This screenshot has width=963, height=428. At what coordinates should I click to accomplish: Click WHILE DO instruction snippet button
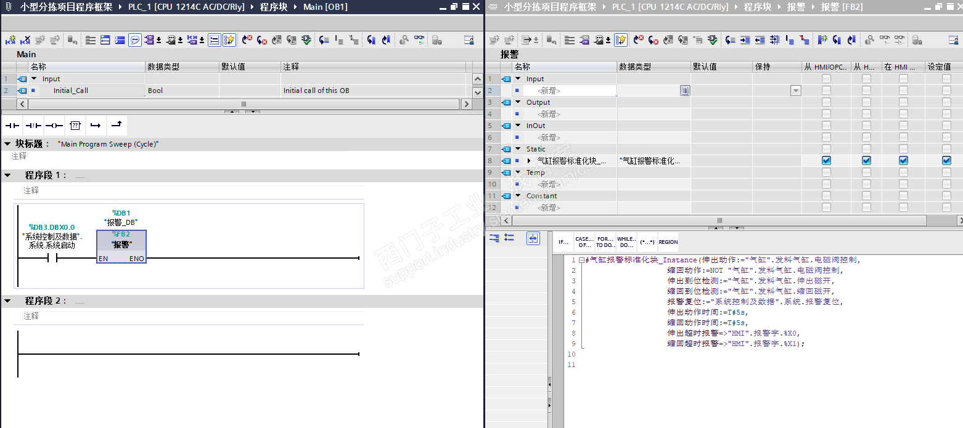tap(626, 242)
